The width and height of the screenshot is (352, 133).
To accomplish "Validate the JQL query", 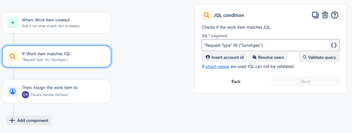I will click(x=319, y=57).
